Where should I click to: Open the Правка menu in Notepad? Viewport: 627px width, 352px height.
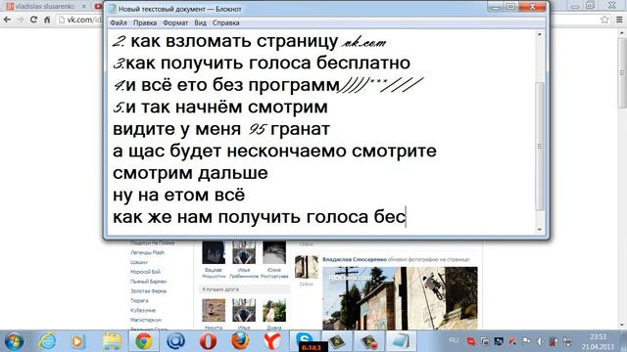tap(145, 23)
